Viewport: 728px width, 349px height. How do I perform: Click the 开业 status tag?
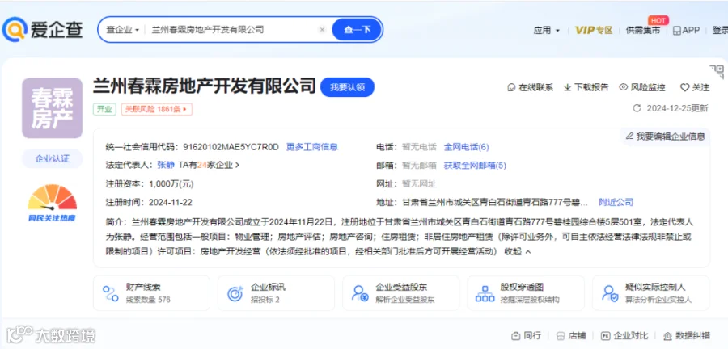[x=104, y=109]
